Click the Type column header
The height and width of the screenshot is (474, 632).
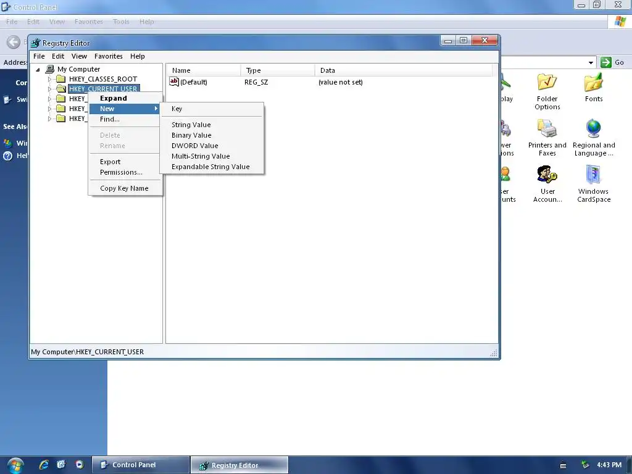coord(278,70)
